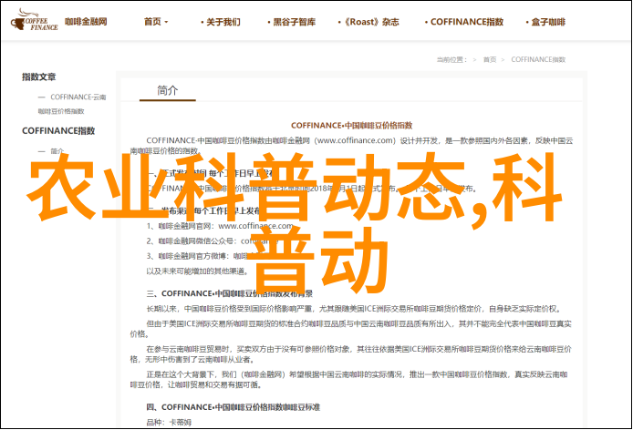The height and width of the screenshot is (430, 633).
Task: Click the 咖啡金融网 site title
Action: click(x=86, y=21)
